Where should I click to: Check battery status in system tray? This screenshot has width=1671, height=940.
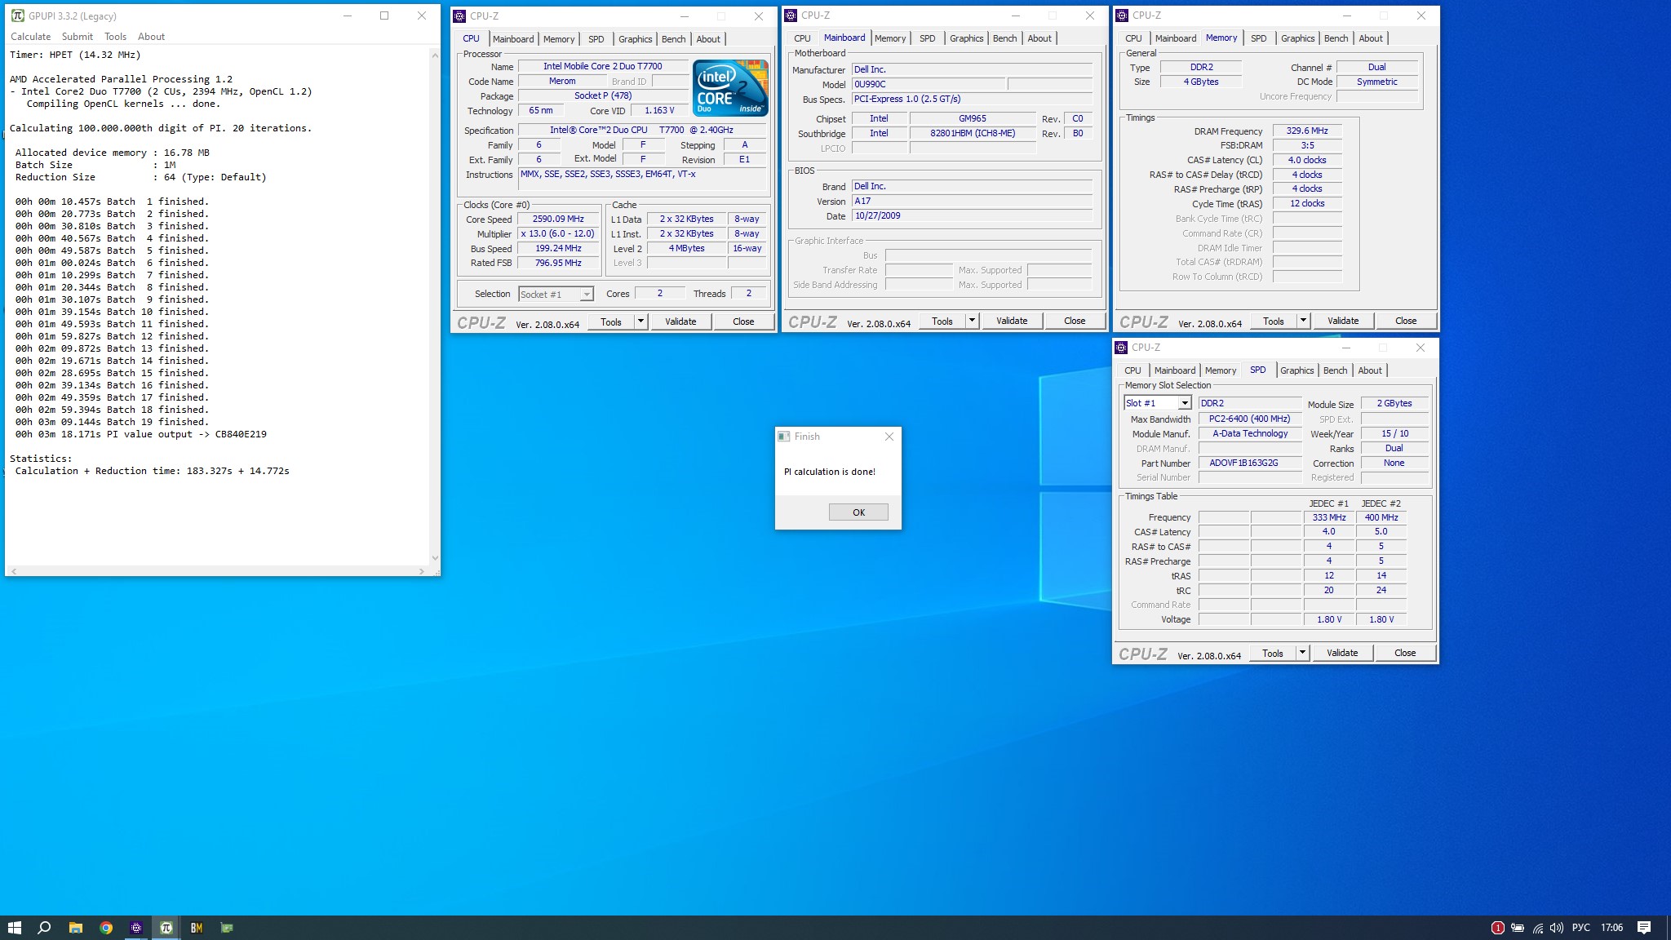click(1518, 928)
